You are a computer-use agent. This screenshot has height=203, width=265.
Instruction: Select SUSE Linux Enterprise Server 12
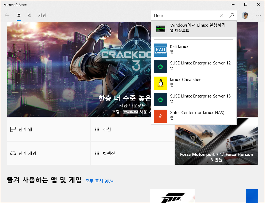click(194, 67)
